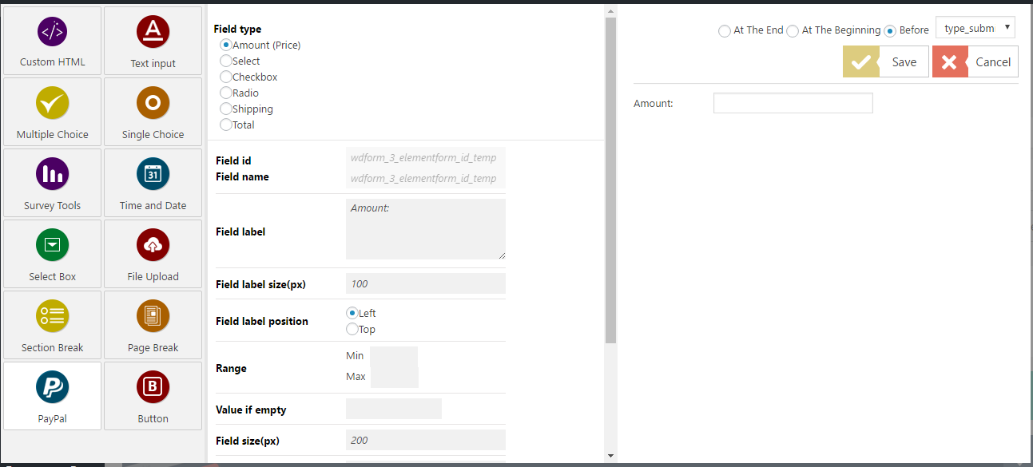Cancel editing the field

click(x=975, y=61)
